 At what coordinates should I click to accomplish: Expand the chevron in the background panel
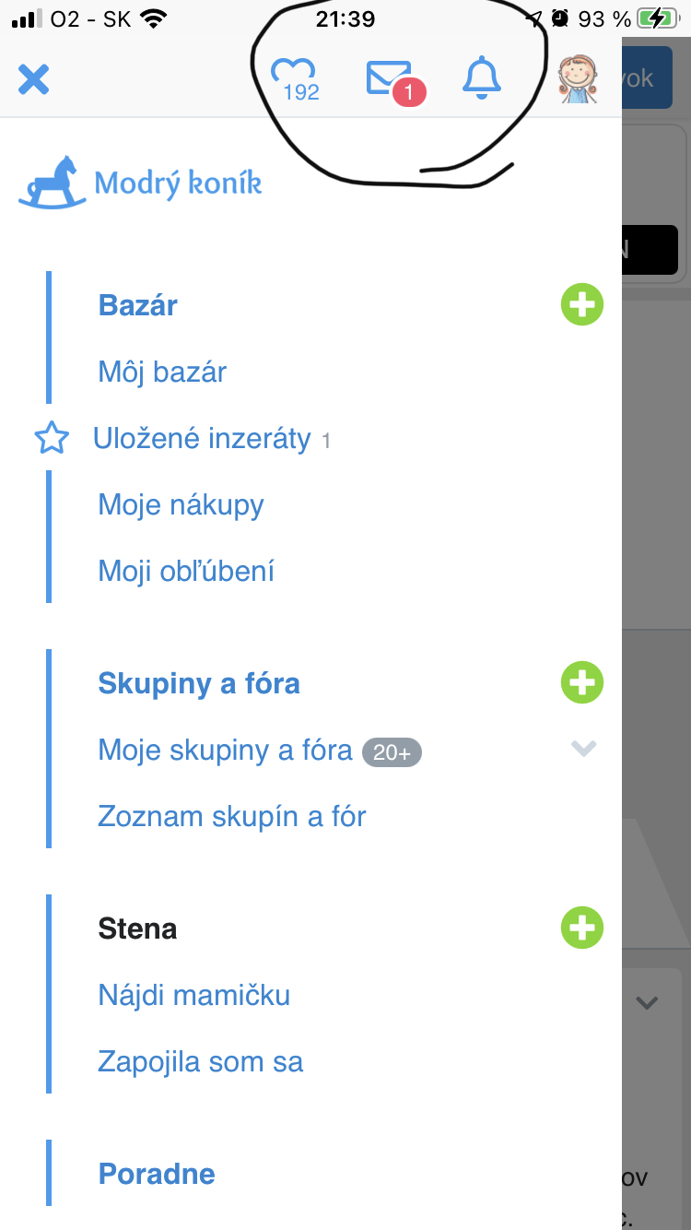(648, 1002)
